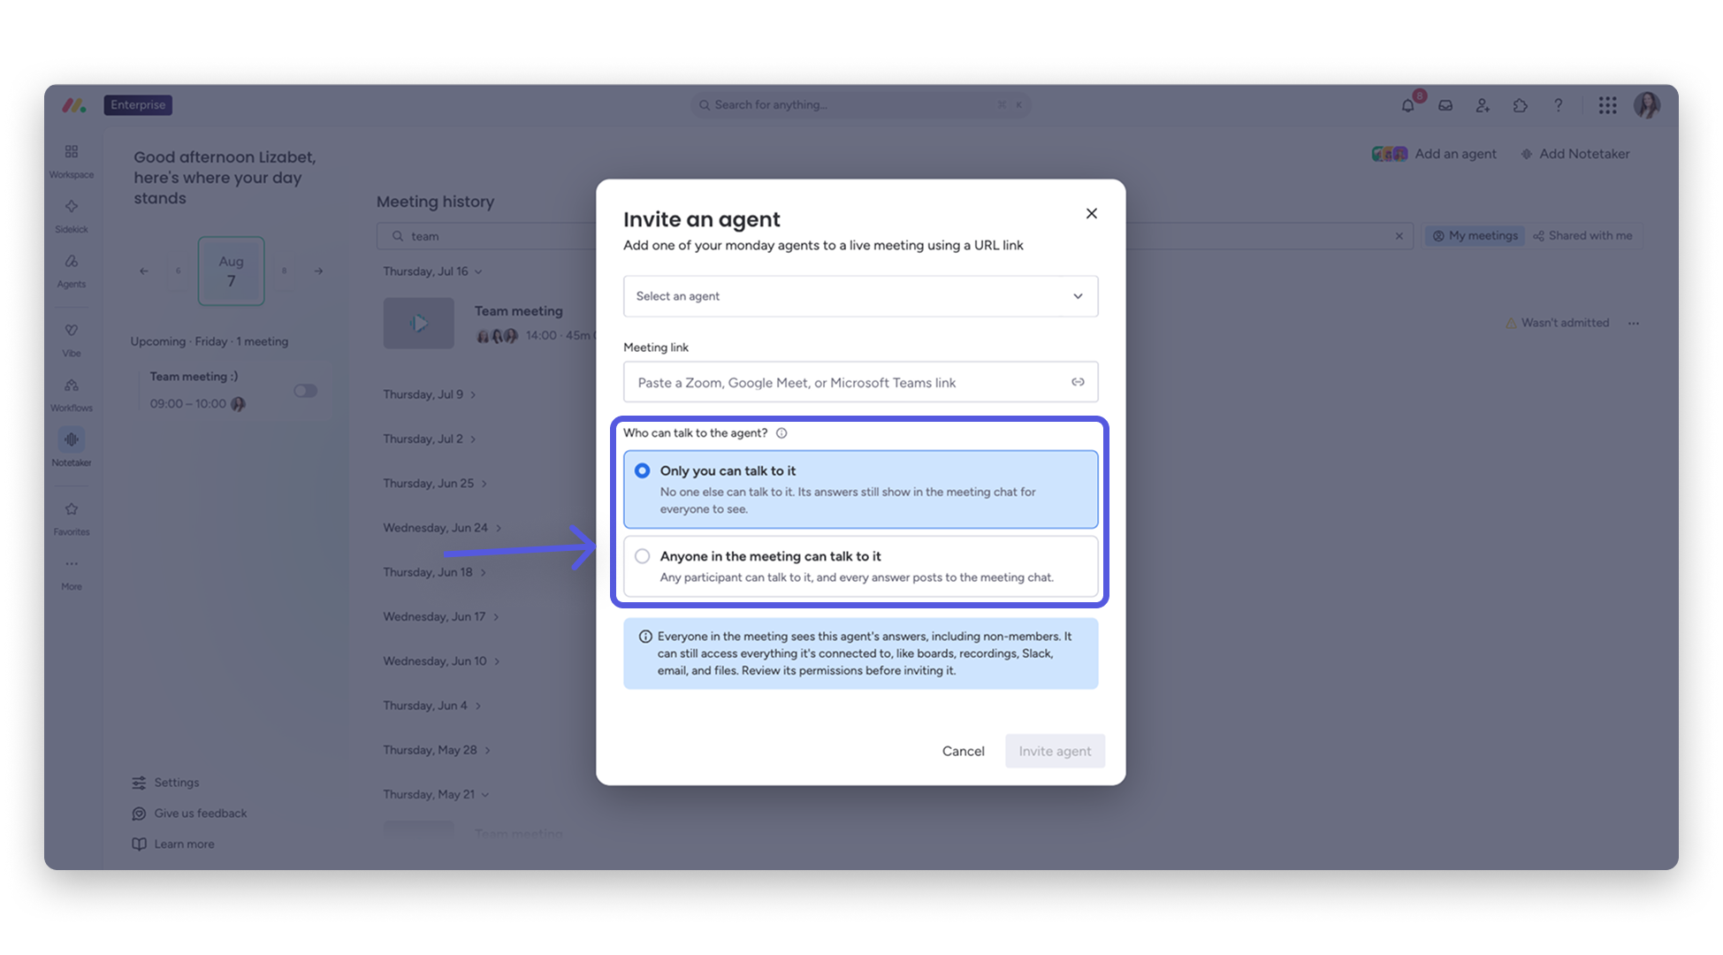
Task: Close the Invite an agent dialog
Action: (1092, 213)
